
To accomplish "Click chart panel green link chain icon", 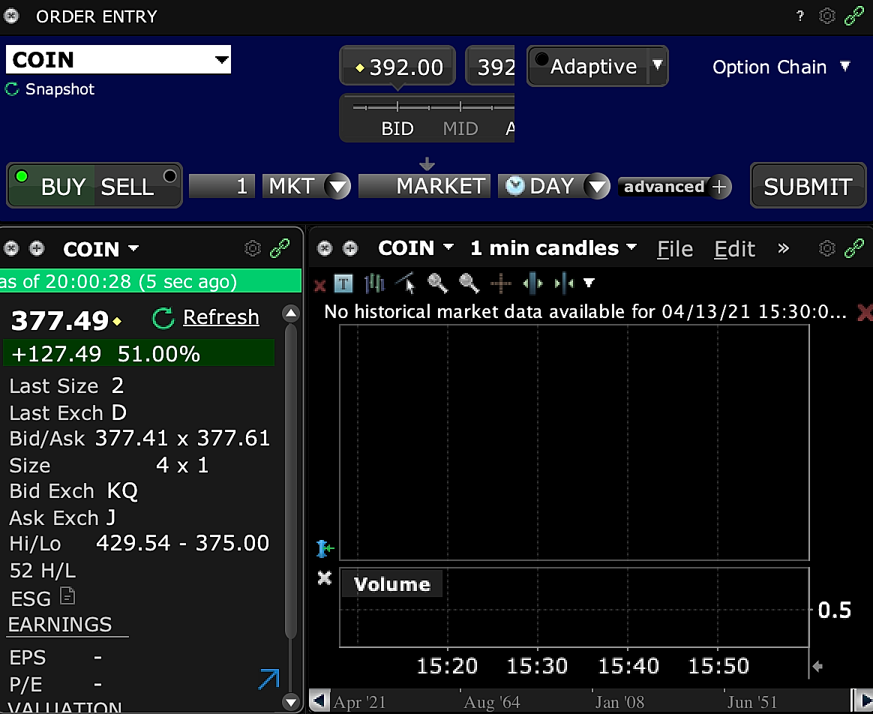I will 854,248.
